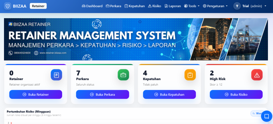This screenshot has width=273, height=124.
Task: Open the chat widget bubble icon
Action: click(x=266, y=116)
